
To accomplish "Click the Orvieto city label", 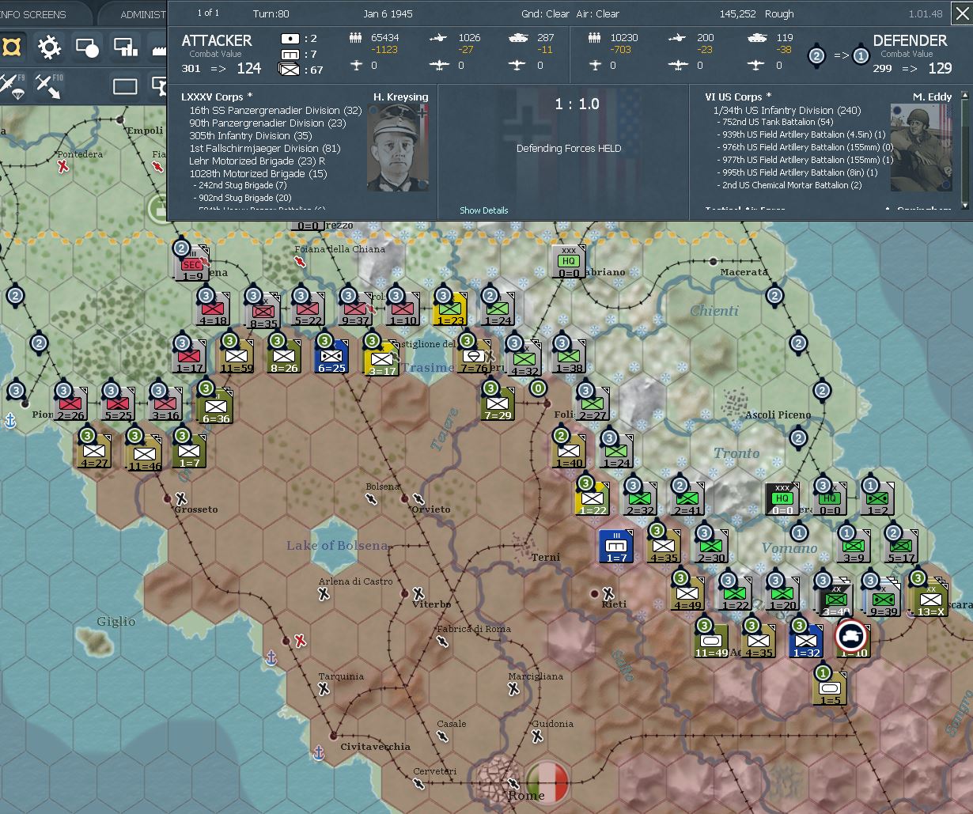I will (x=431, y=509).
